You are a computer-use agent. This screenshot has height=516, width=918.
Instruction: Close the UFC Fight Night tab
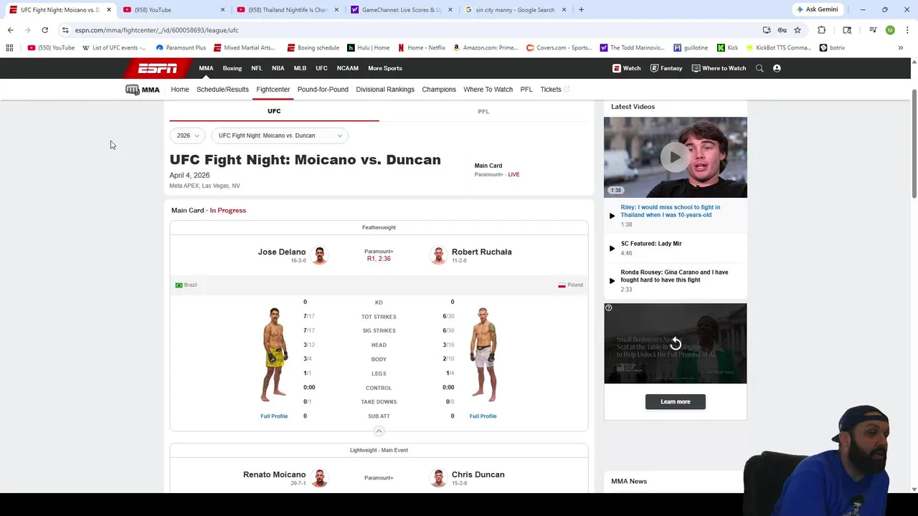click(x=109, y=10)
